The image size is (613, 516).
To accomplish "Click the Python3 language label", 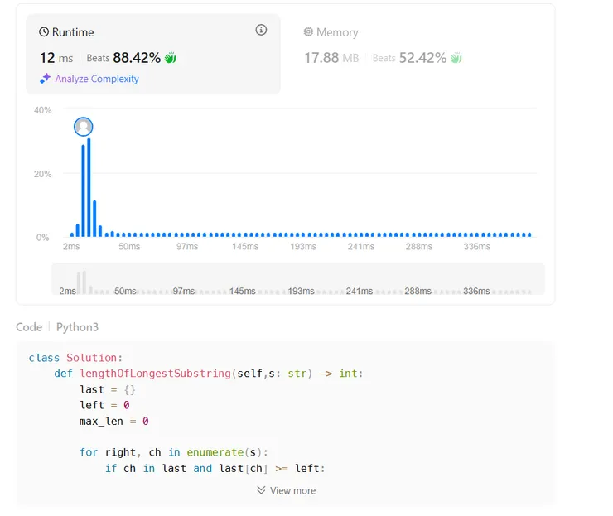I will tap(77, 327).
